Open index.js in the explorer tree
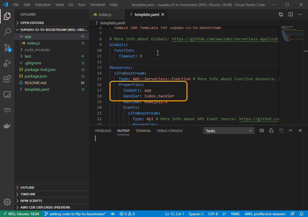 point(52,43)
